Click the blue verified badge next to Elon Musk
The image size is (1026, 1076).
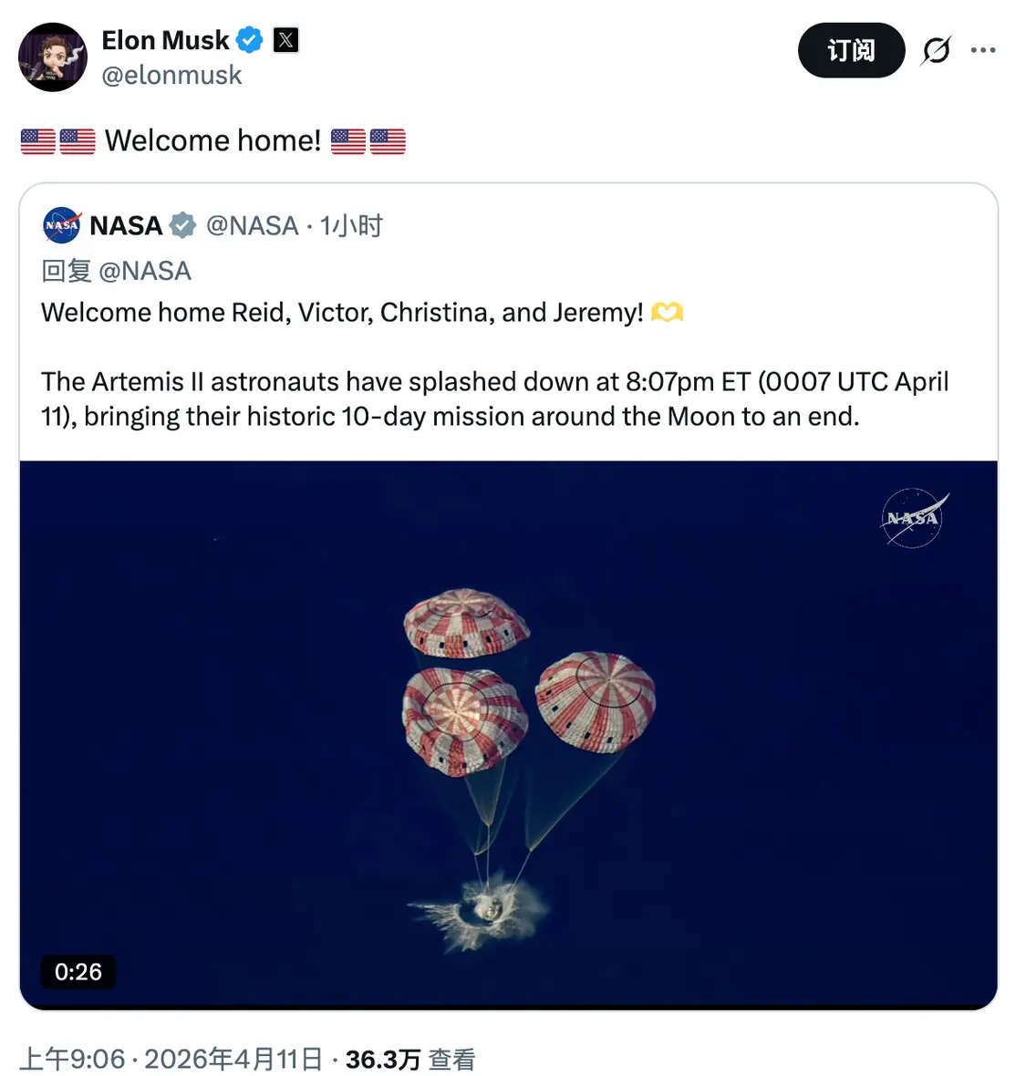pyautogui.click(x=249, y=40)
